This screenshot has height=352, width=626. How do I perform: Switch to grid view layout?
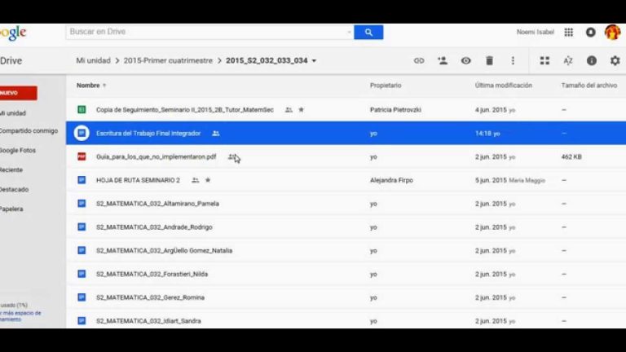pos(544,60)
